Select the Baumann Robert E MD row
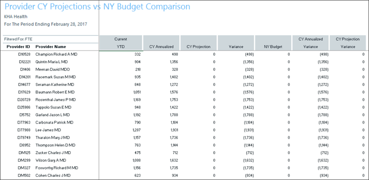This screenshot has width=369, height=180. (54, 92)
